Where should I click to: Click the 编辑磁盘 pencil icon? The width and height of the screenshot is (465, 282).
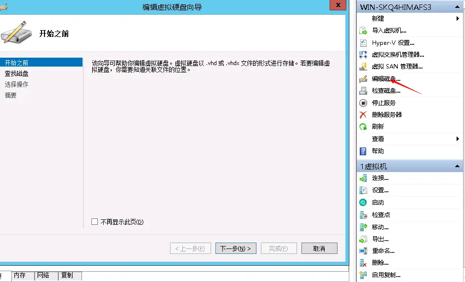click(x=363, y=79)
